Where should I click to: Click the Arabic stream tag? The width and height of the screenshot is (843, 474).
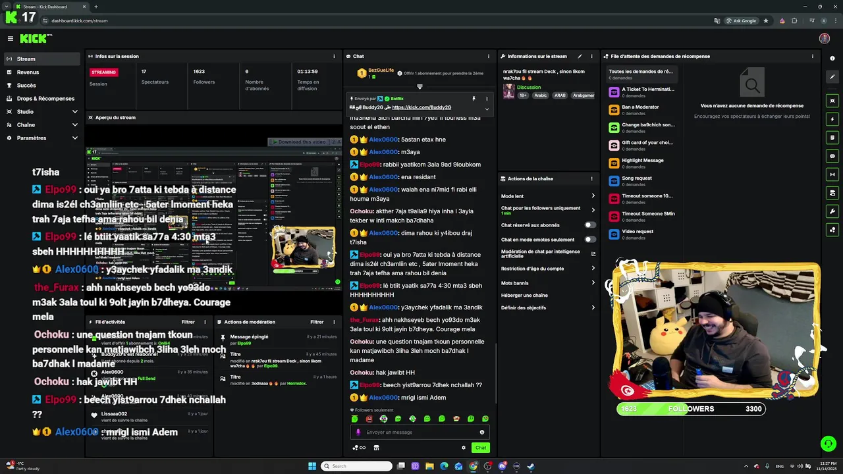coord(541,95)
